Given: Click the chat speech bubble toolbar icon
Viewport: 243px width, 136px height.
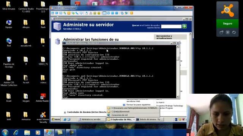Looking at the screenshot, I should (x=81, y=13).
